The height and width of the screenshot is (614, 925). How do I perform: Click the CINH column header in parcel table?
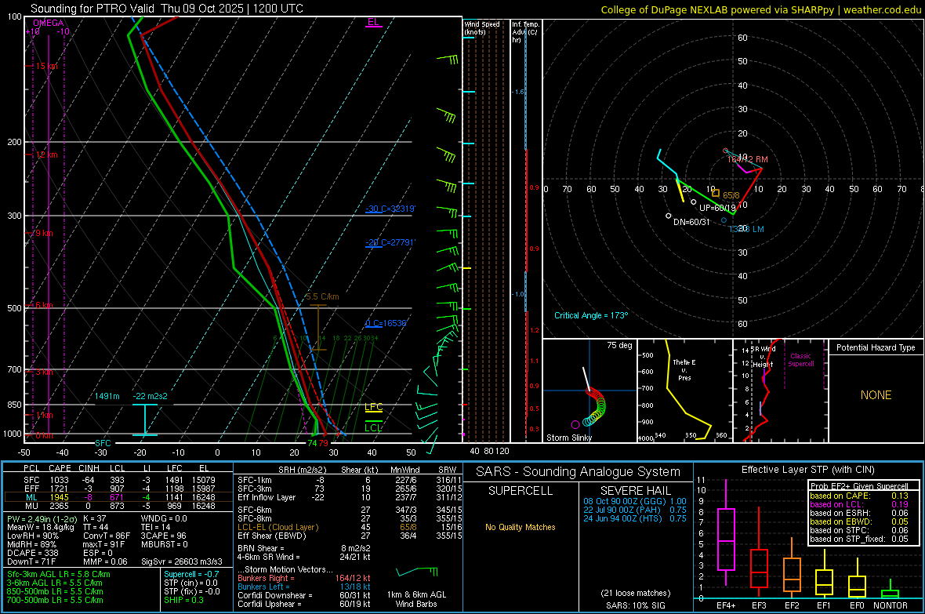click(89, 468)
